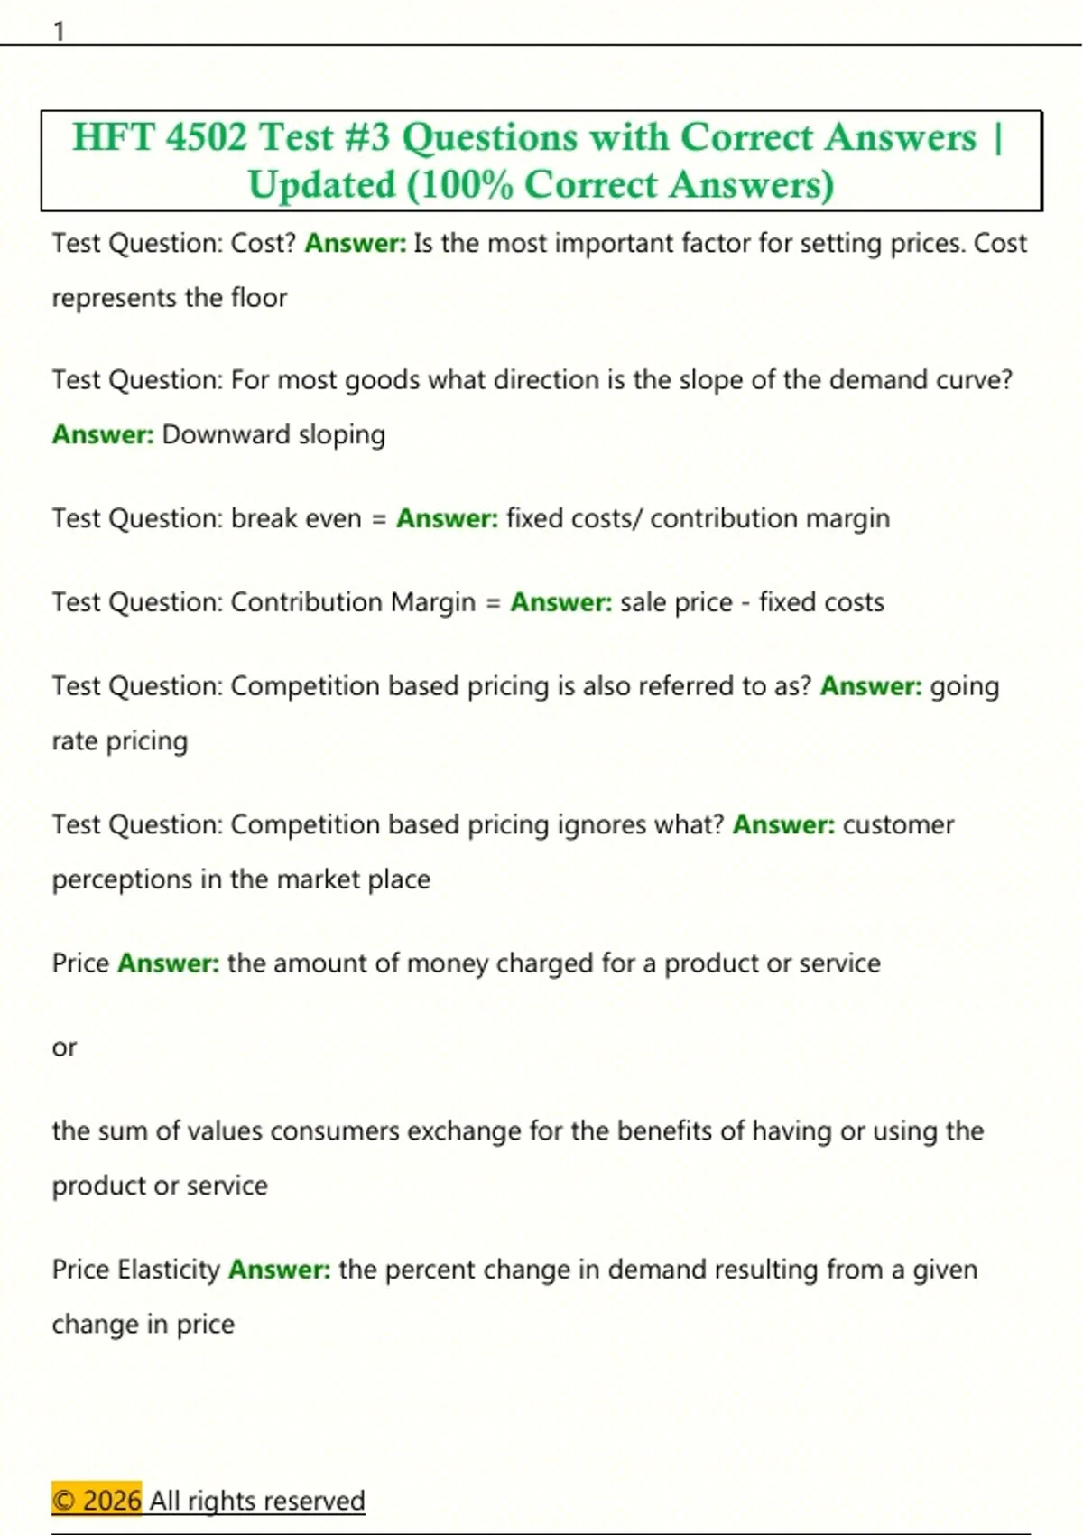Image resolution: width=1083 pixels, height=1535 pixels.
Task: Click the "Test Question: Cost?" text
Action: [173, 244]
